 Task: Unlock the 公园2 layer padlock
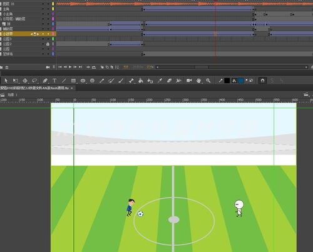(x=48, y=44)
